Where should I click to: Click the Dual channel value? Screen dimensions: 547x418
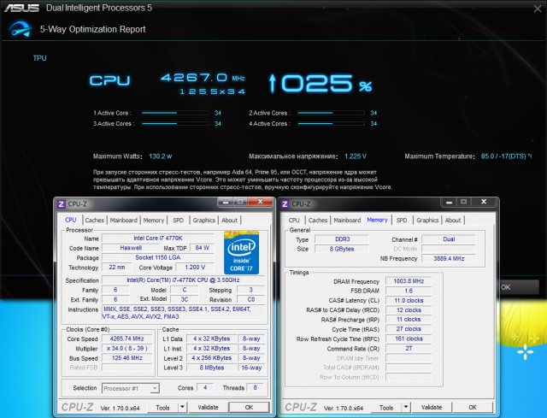[x=449, y=239]
